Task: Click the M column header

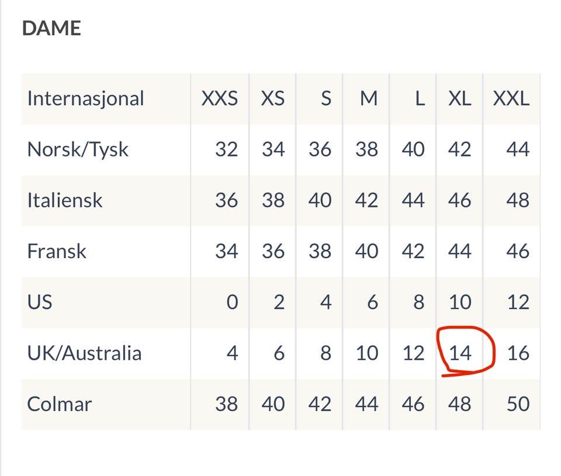Action: click(x=368, y=98)
